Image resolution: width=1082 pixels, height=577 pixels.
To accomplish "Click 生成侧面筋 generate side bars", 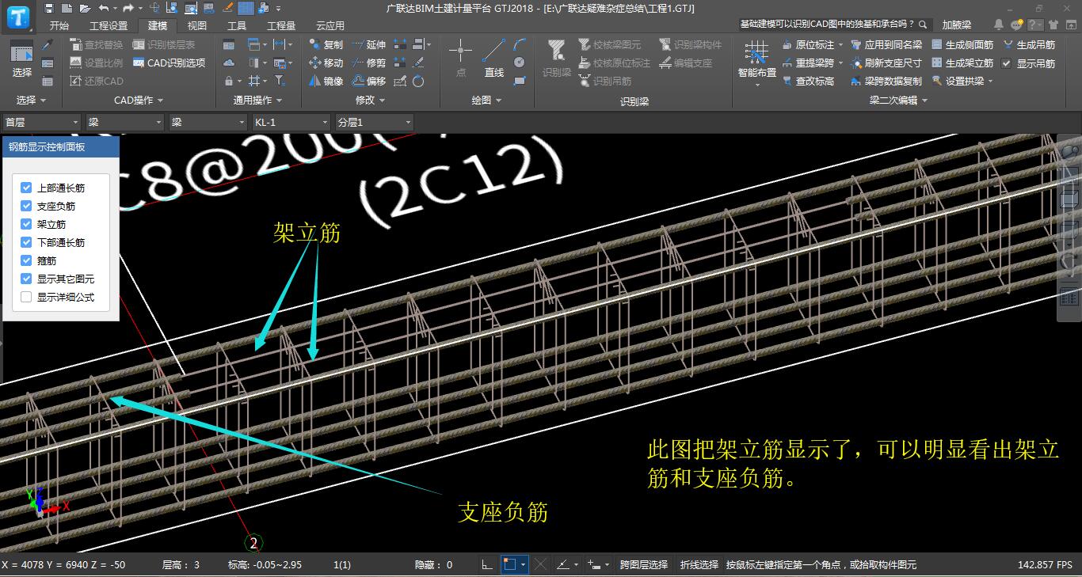I will [x=962, y=45].
